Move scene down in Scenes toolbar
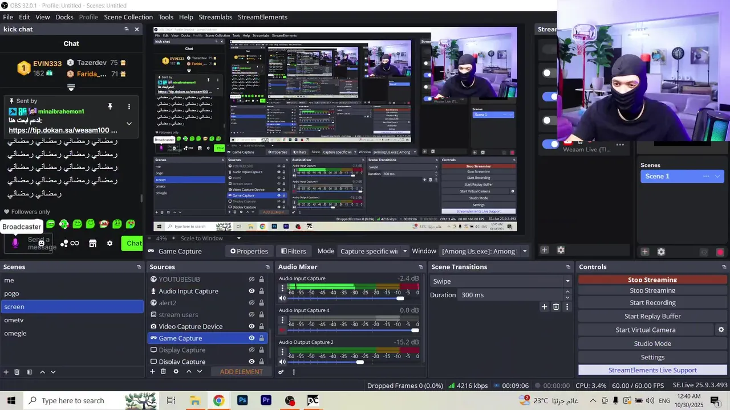 pyautogui.click(x=53, y=372)
